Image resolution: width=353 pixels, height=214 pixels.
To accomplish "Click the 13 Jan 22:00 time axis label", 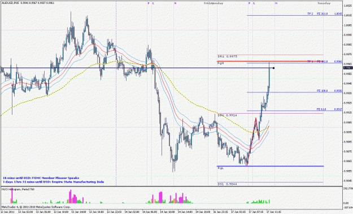I will (x=114, y=212).
